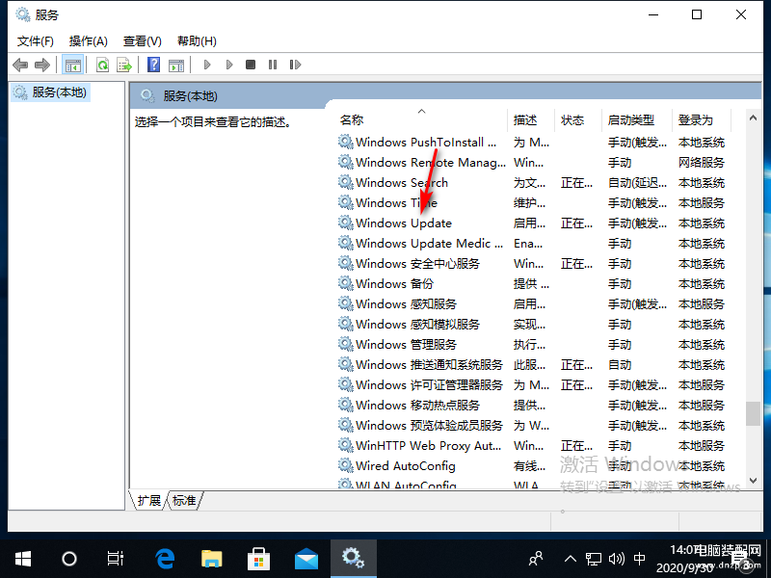Open the Mail app from the taskbar
The height and width of the screenshot is (578, 771).
306,559
